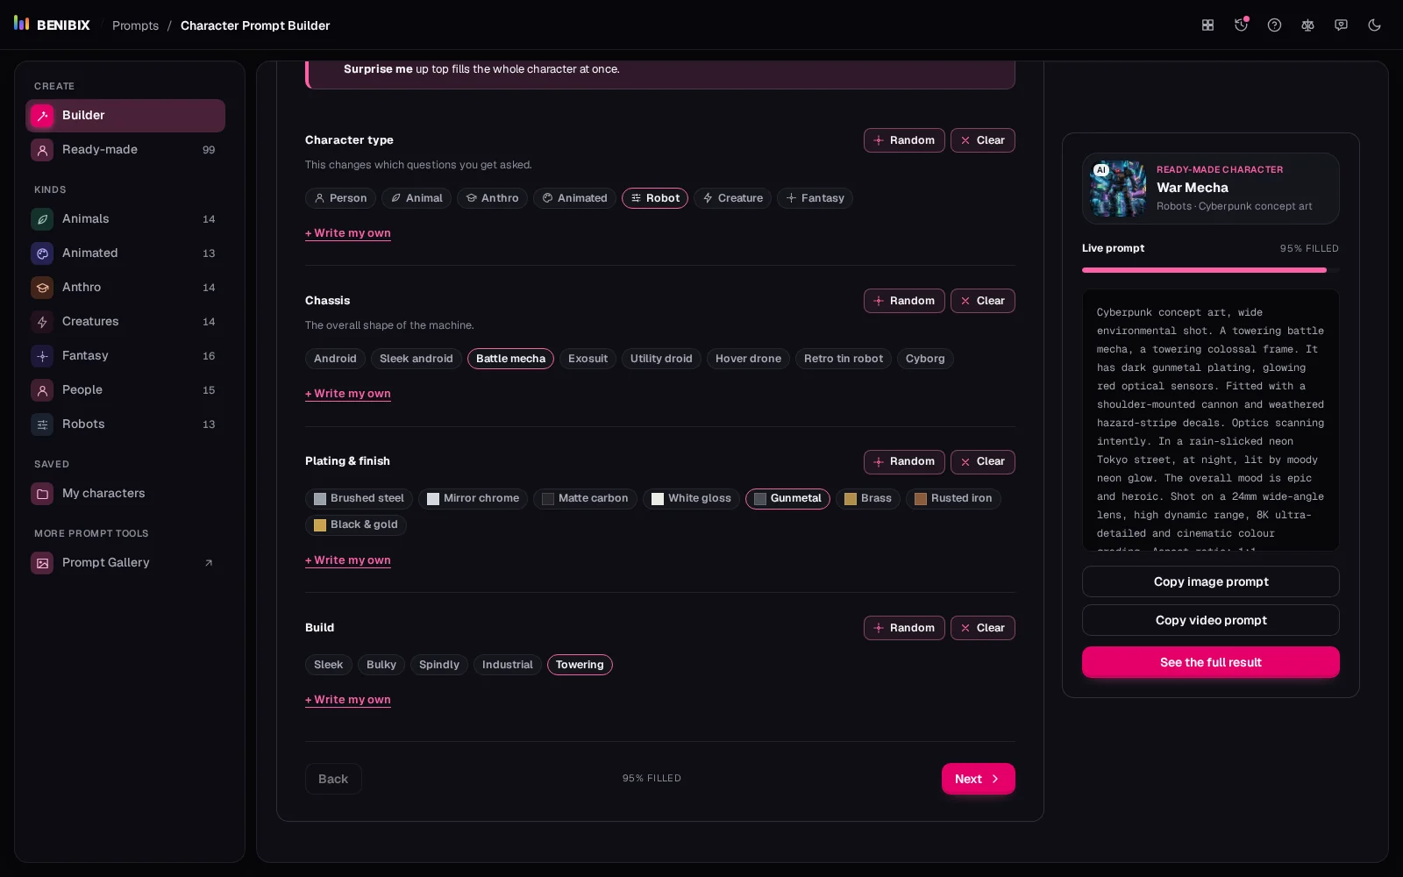This screenshot has height=877, width=1403.
Task: Open the Ready-made sidebar item
Action: point(125,150)
